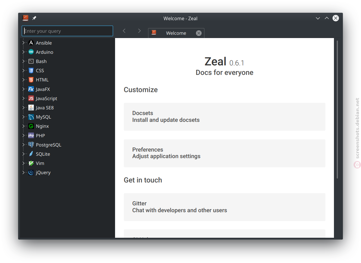Switch to the Welcome tab

tap(176, 33)
